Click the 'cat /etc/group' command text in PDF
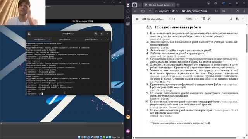The width and height of the screenshot is (248, 139). (x=161, y=90)
